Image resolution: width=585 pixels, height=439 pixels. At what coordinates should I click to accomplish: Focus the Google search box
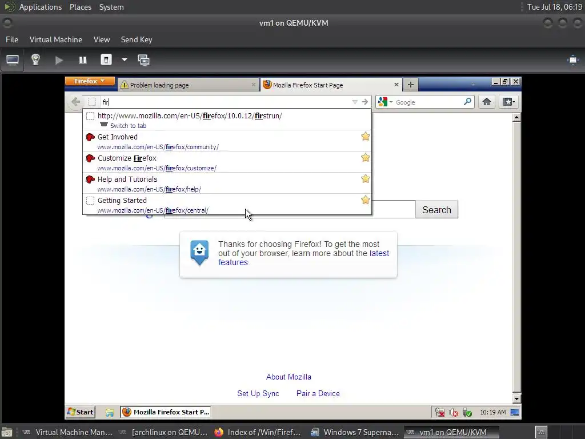click(428, 102)
